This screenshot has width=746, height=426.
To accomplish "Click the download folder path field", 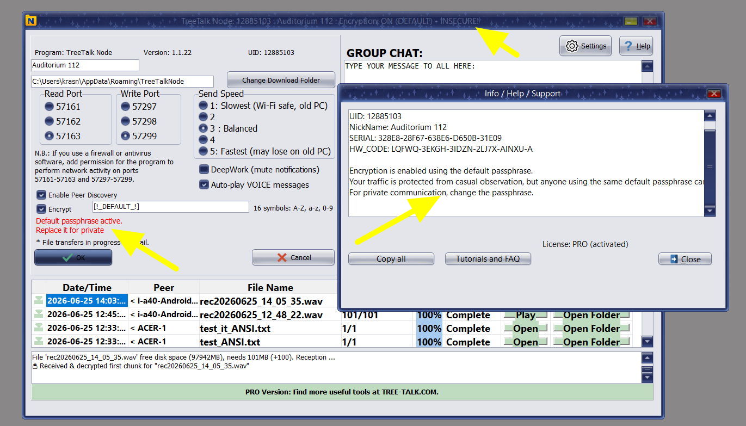I will pyautogui.click(x=122, y=82).
